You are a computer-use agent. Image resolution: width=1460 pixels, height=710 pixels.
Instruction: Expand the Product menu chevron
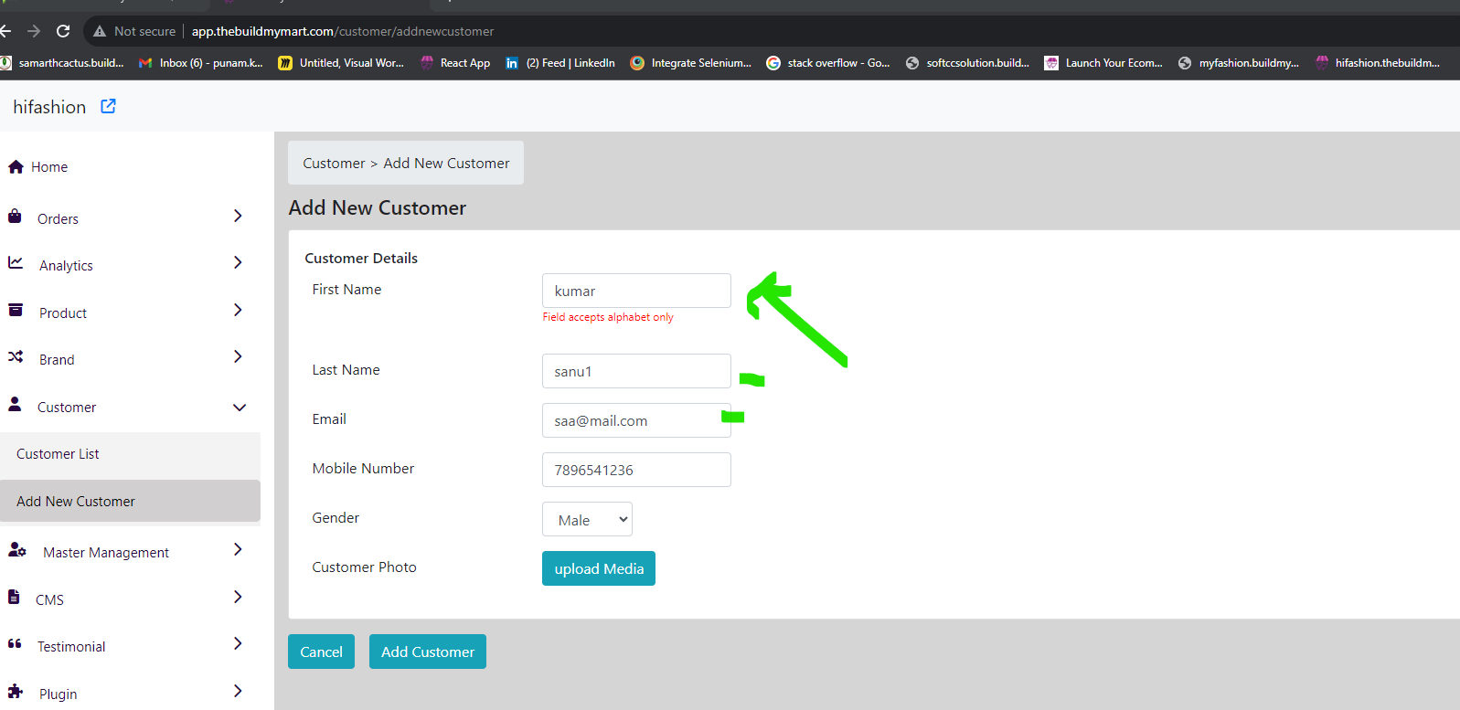[x=238, y=310]
